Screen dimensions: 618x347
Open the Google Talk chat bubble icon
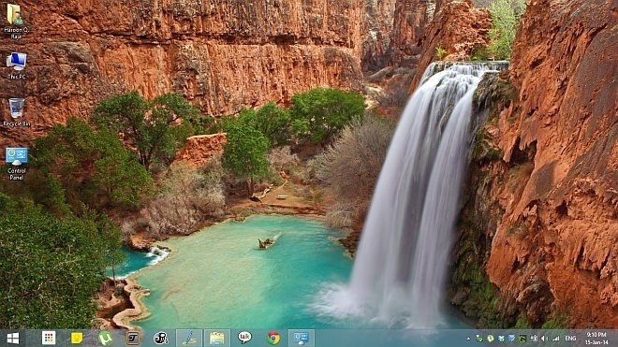click(x=244, y=338)
